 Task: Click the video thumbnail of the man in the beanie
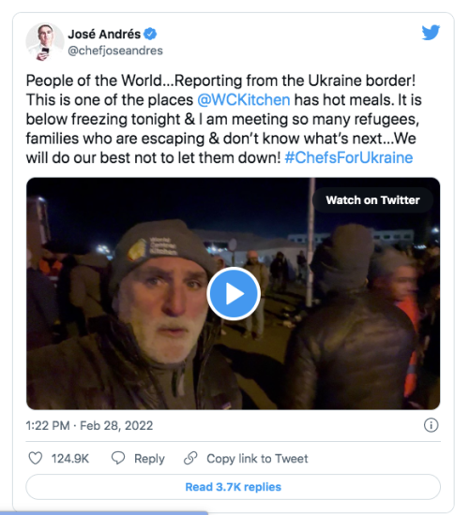(233, 293)
